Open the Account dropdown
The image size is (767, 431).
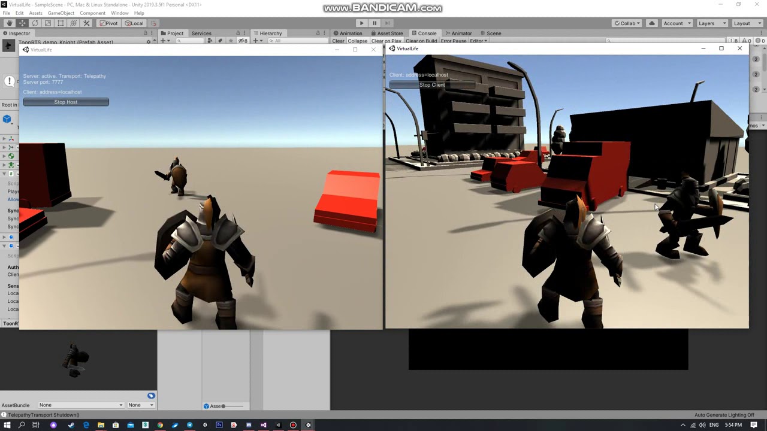pyautogui.click(x=677, y=23)
